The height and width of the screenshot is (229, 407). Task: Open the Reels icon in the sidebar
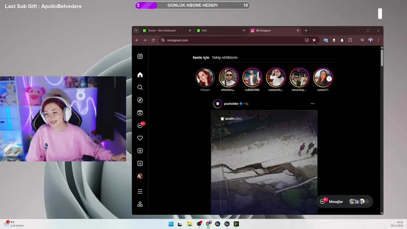coord(140,113)
